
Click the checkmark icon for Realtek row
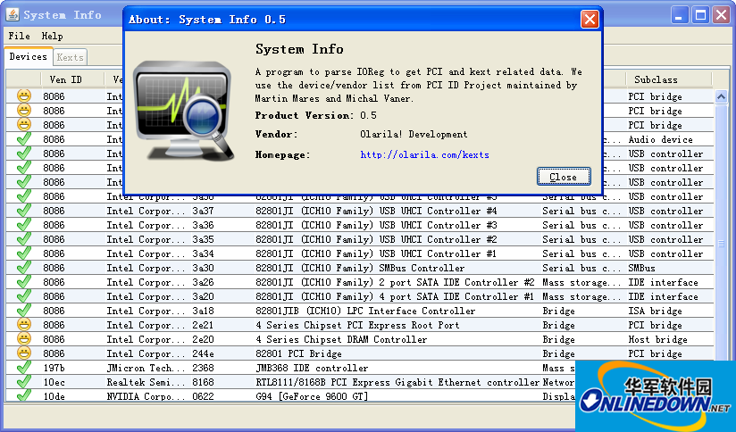[x=24, y=382]
